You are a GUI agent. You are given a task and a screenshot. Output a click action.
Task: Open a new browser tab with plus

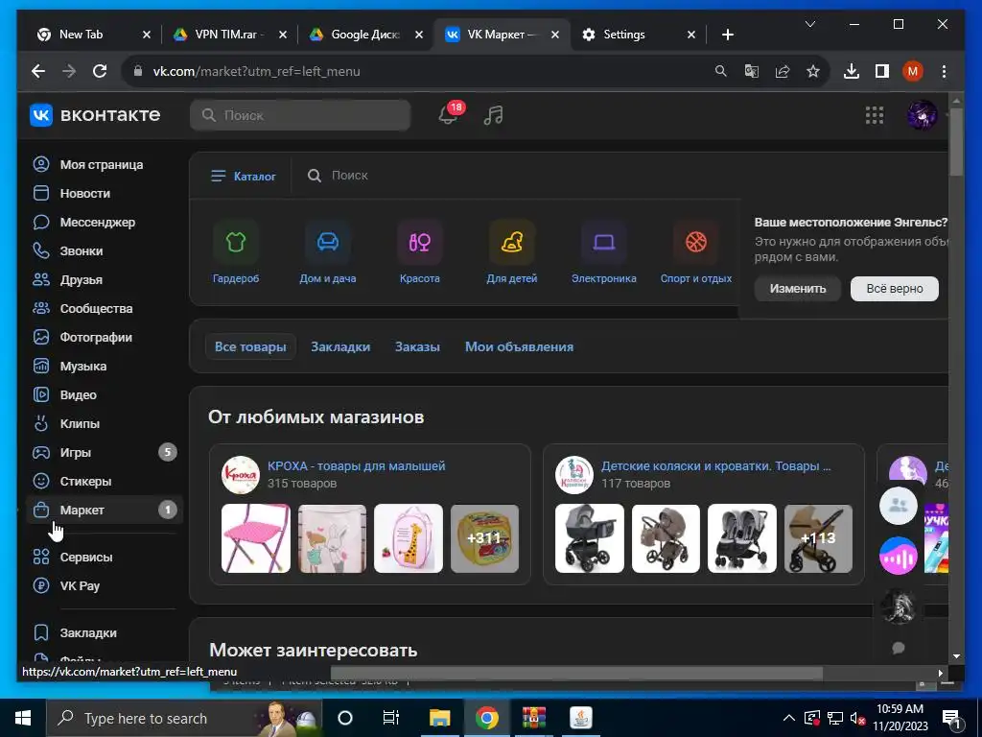pyautogui.click(x=727, y=35)
